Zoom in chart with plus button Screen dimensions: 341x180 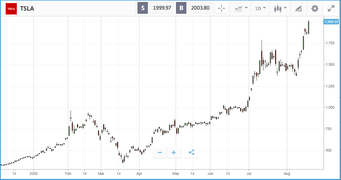click(x=174, y=153)
